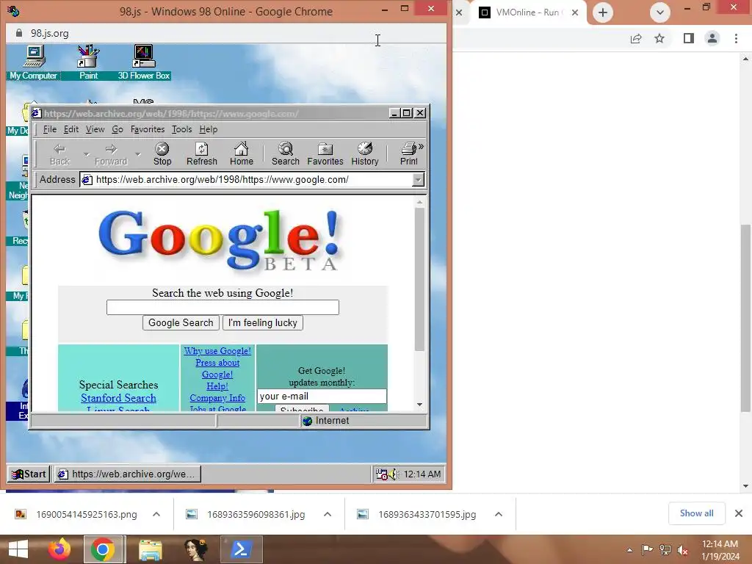Print the page with the Print button
The height and width of the screenshot is (564, 752).
408,154
